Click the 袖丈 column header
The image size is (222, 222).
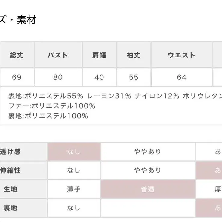coord(134,55)
